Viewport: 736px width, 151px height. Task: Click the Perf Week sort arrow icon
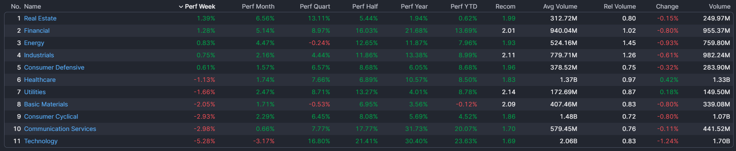point(181,7)
